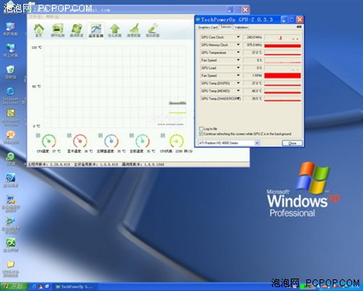Image resolution: width=363 pixels, height=291 pixels.
Task: Click the GPU-Z screenshot camera icon
Action: (299, 26)
